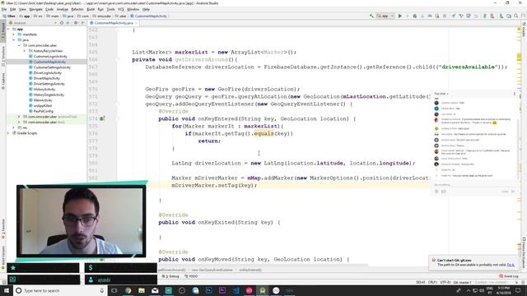Open HistorySingleActivity in project tree
The width and height of the screenshot is (527, 296).
point(49,95)
